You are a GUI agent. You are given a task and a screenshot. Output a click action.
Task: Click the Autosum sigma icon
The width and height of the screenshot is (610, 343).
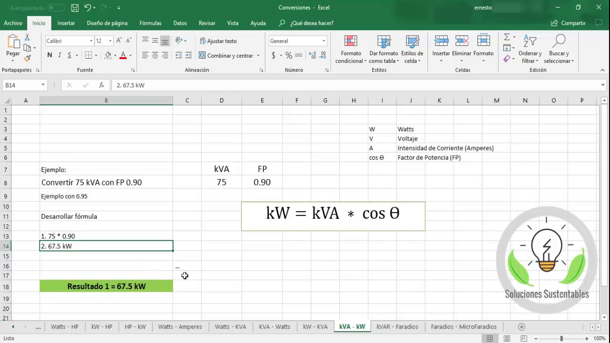point(507,37)
